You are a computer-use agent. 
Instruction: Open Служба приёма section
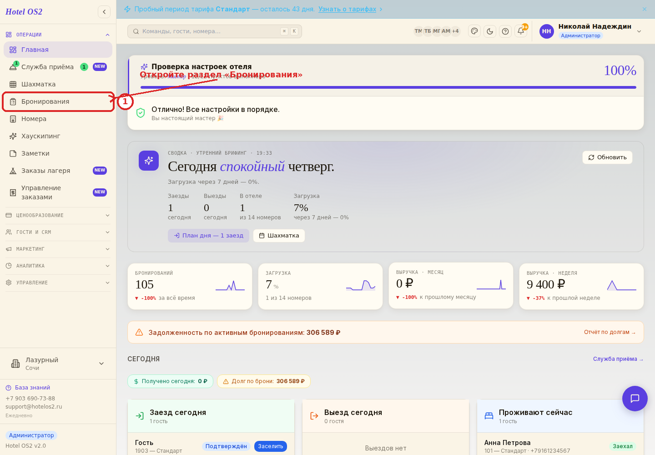[58, 67]
